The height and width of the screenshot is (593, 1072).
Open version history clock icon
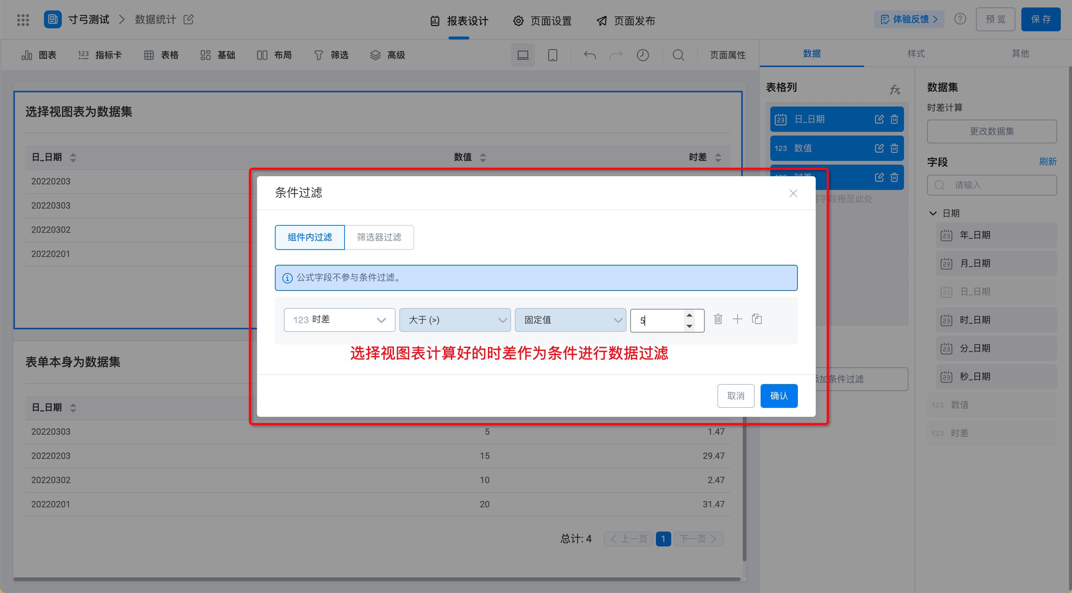(x=643, y=55)
